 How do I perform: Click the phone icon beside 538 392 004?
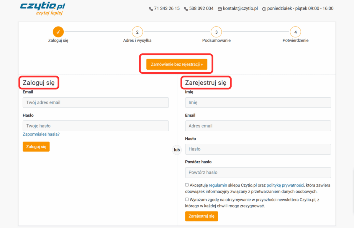pos(186,9)
